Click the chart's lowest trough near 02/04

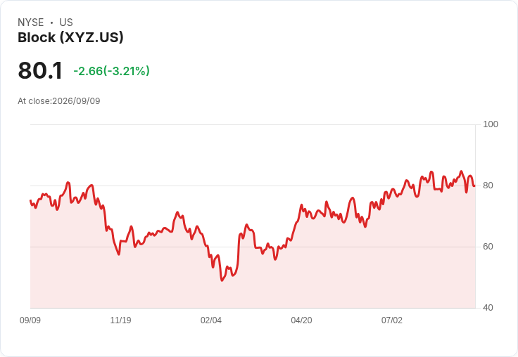[x=222, y=280]
